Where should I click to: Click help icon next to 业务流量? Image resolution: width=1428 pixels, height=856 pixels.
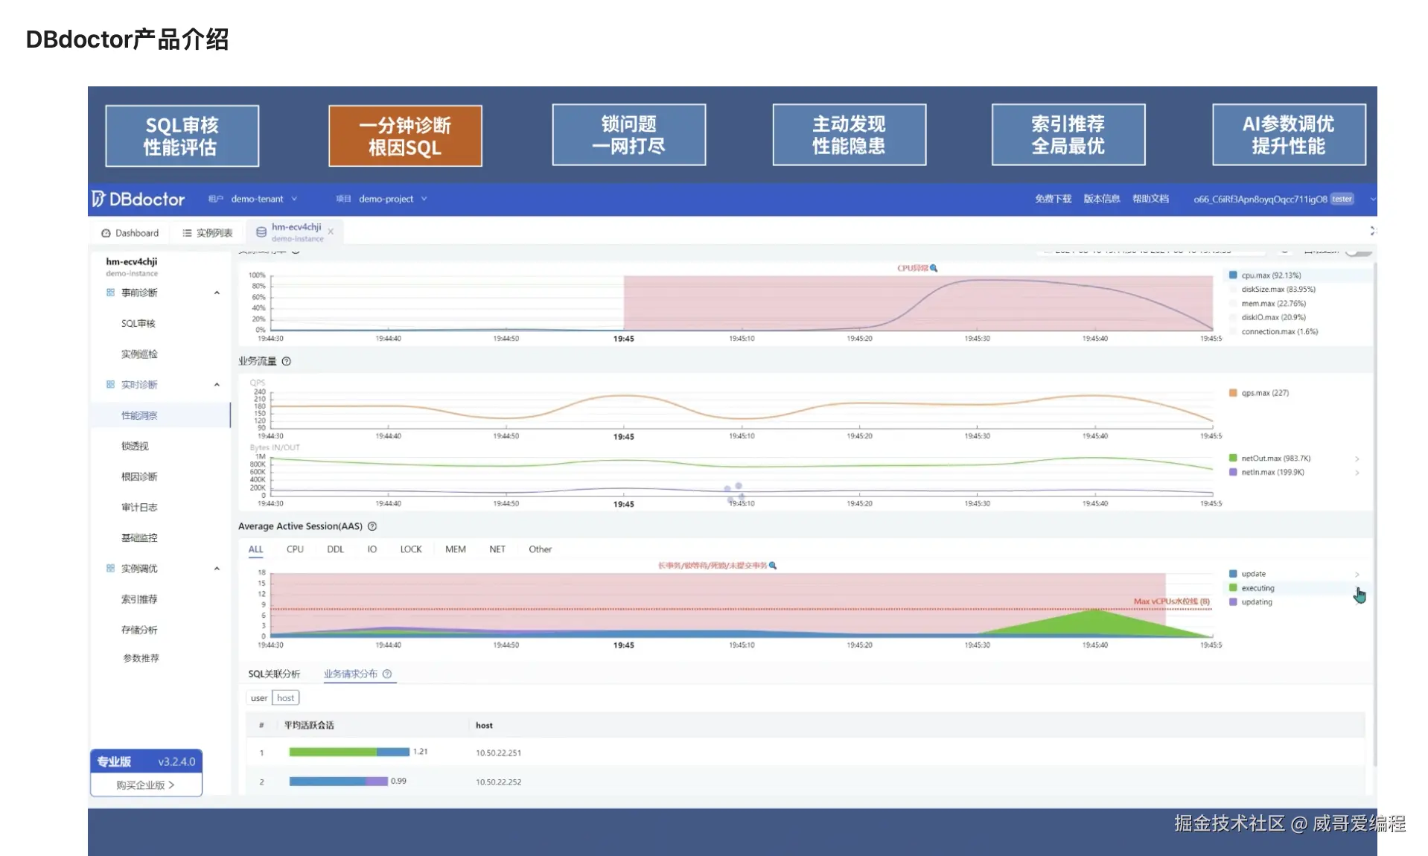click(286, 361)
